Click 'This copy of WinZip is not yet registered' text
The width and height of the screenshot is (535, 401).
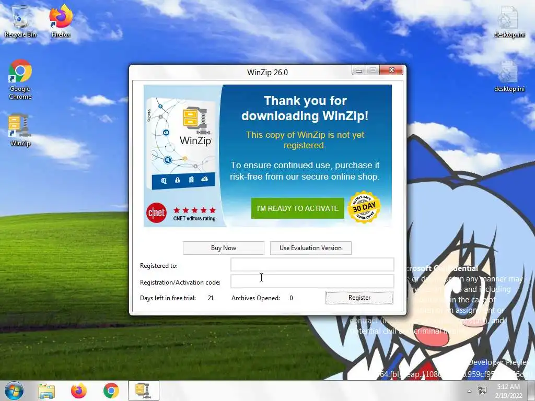[305, 140]
